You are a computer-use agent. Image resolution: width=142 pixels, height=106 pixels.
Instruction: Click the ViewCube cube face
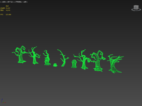point(136,7)
